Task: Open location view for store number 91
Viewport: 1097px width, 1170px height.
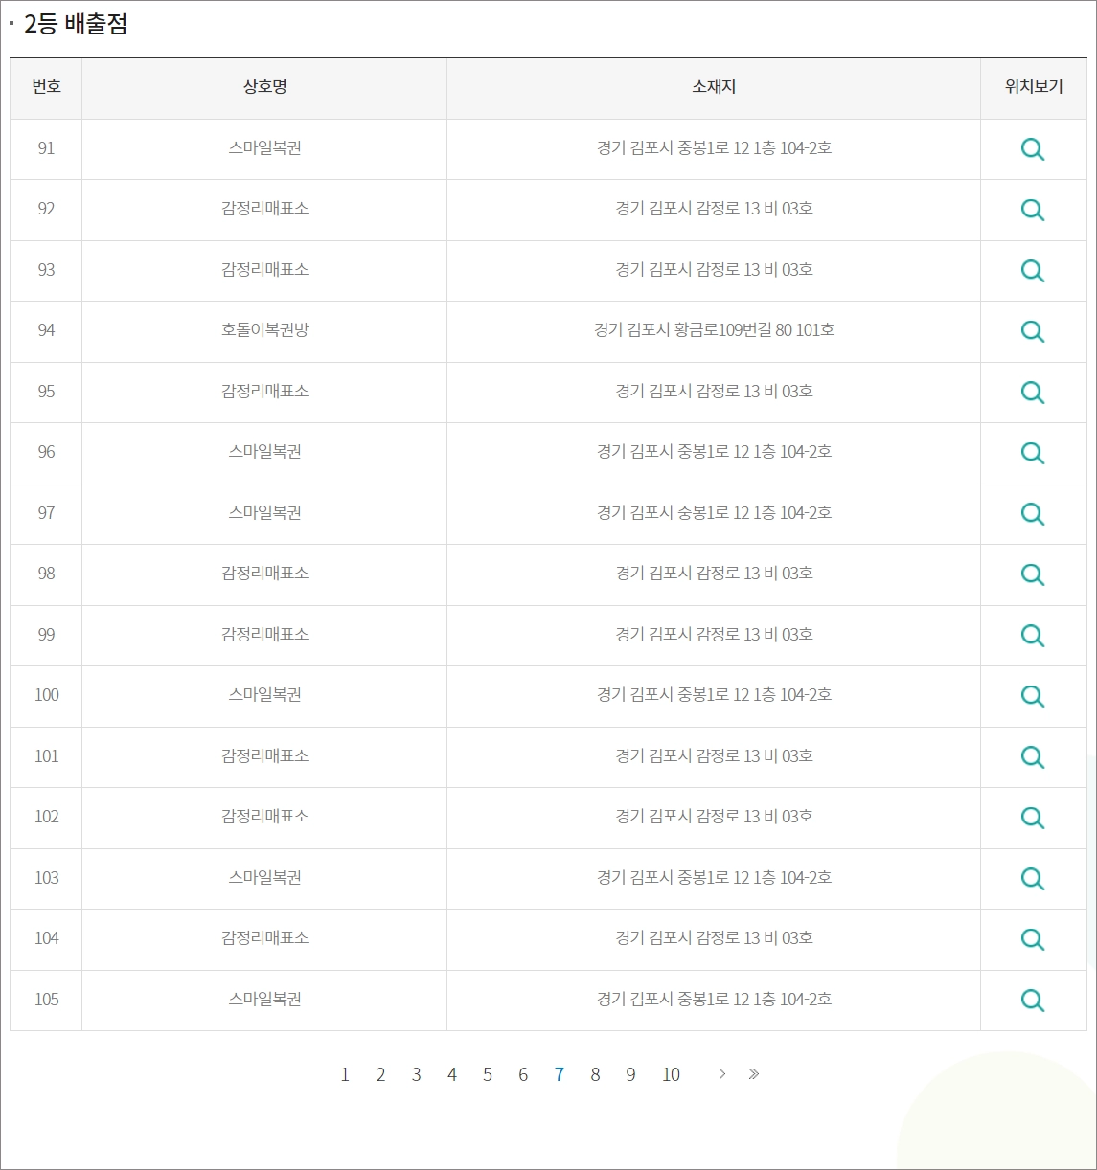Action: click(1033, 149)
